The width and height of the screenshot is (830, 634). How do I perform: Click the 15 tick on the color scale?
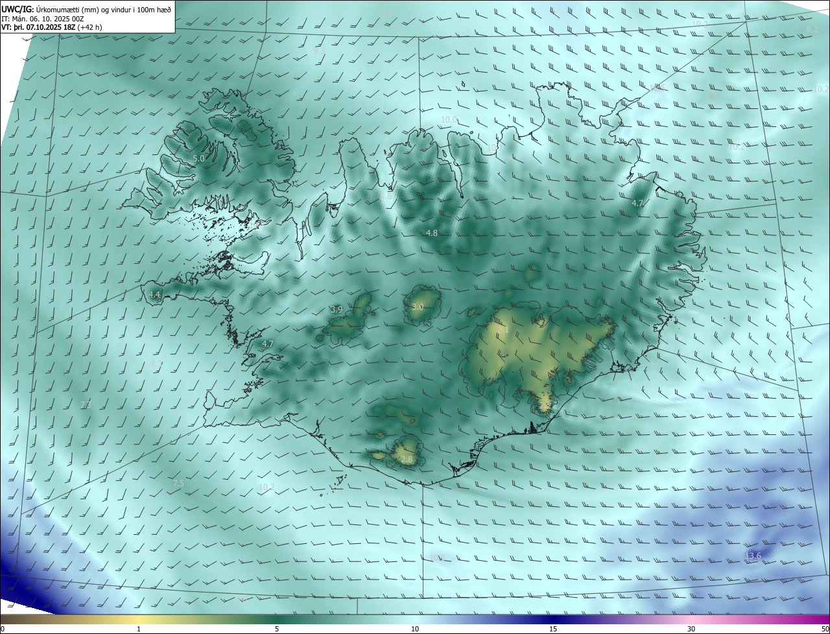tap(553, 629)
